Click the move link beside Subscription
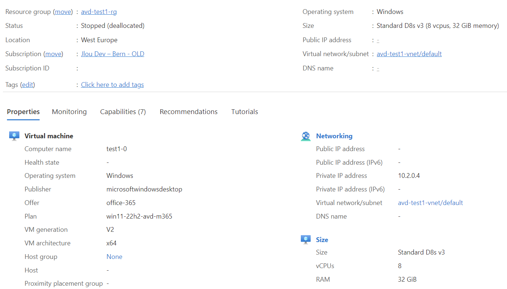507x289 pixels. 53,54
